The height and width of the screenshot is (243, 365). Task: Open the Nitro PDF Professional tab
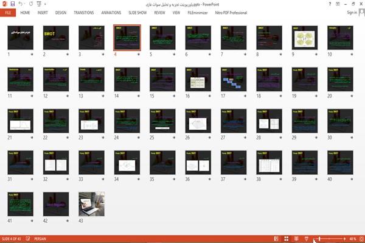click(x=231, y=13)
